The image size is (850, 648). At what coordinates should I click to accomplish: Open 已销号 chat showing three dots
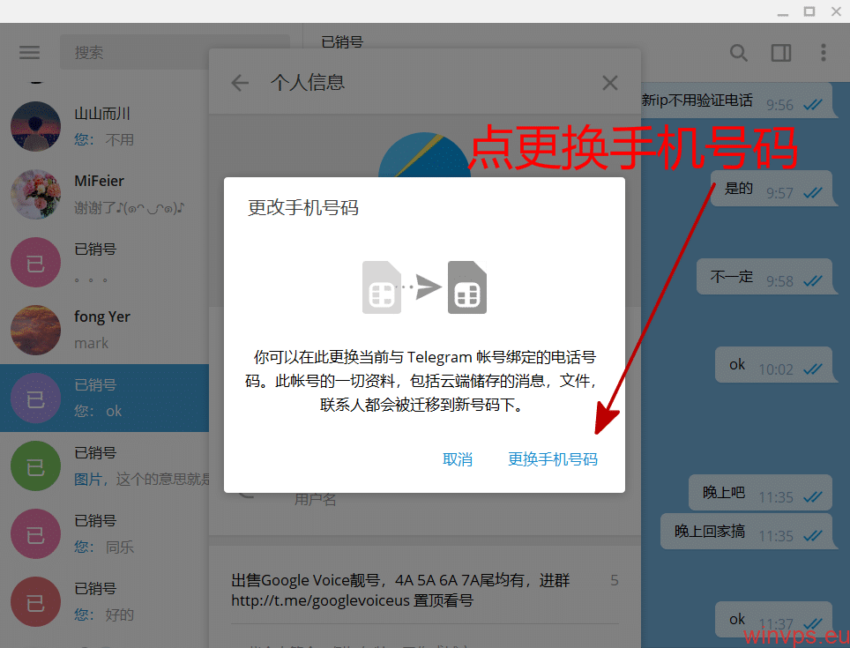pos(105,262)
